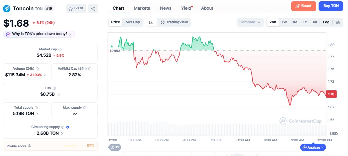Click Profile score info icon
The width and height of the screenshot is (348, 156).
point(29,146)
